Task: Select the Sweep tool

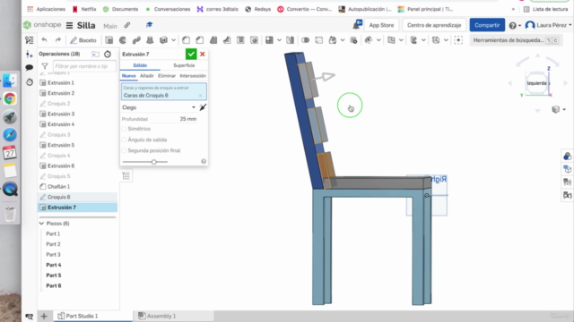Action: click(x=136, y=40)
